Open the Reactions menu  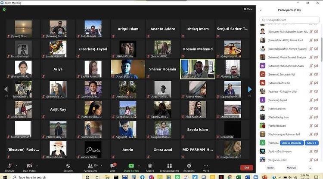pos(189,166)
